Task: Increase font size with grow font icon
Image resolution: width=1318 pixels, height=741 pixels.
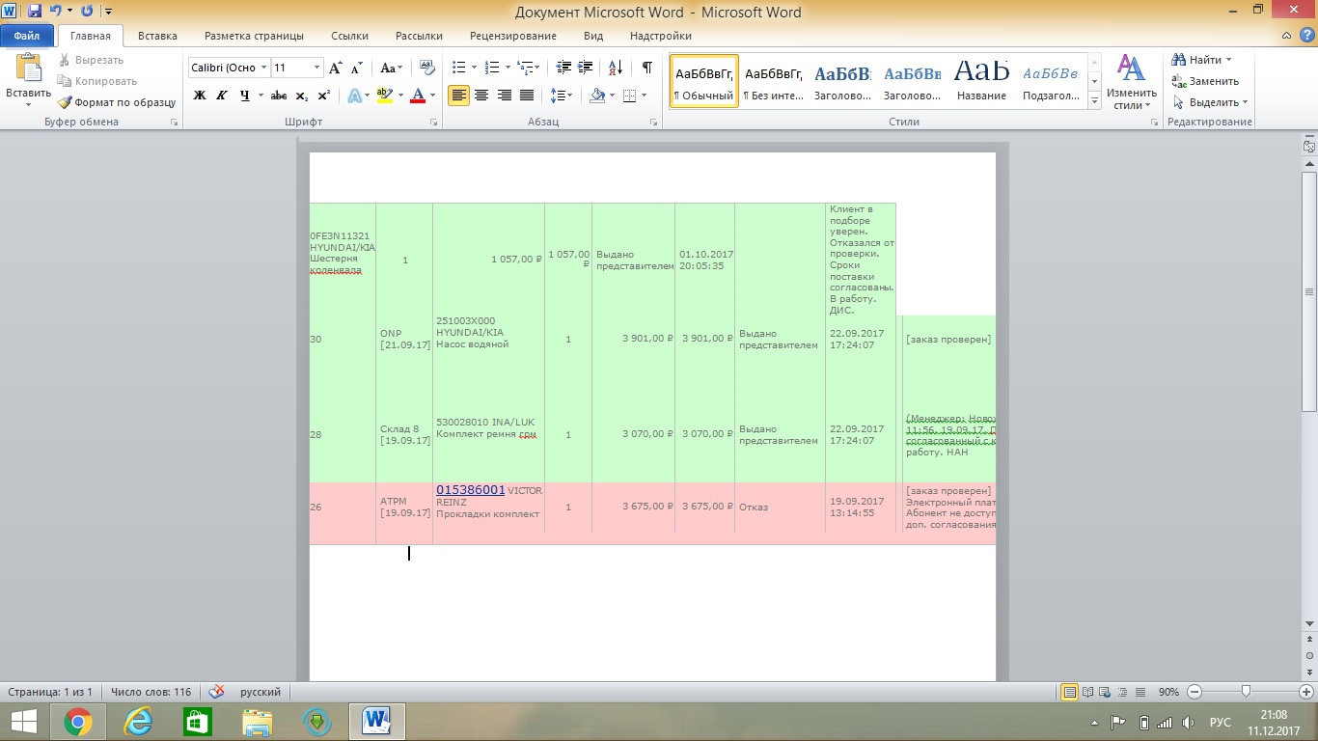Action: tap(335, 69)
